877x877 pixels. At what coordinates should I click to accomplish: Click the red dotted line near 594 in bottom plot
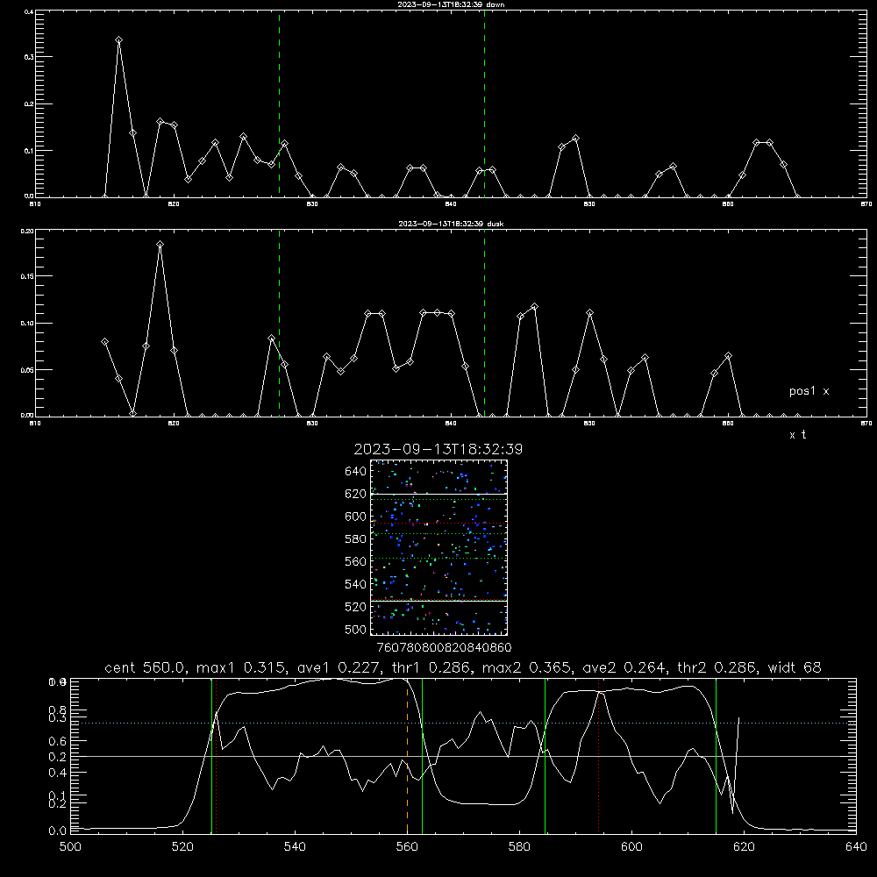[598, 755]
